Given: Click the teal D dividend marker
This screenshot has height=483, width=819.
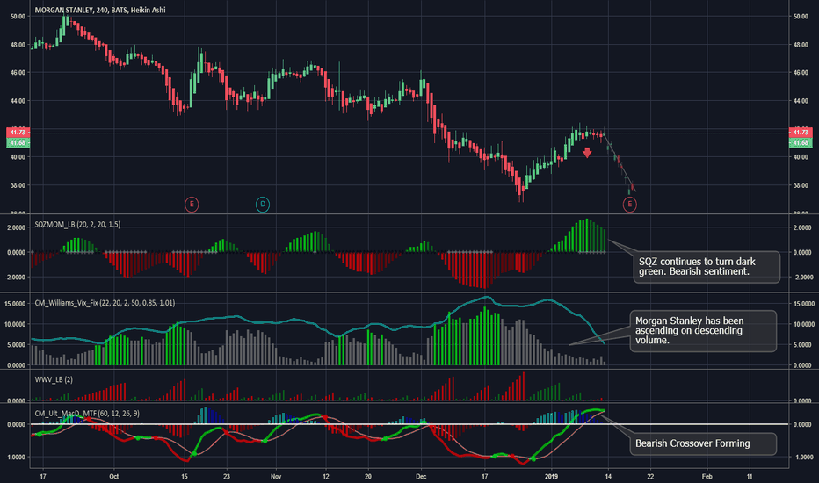Looking at the screenshot, I should tap(263, 204).
